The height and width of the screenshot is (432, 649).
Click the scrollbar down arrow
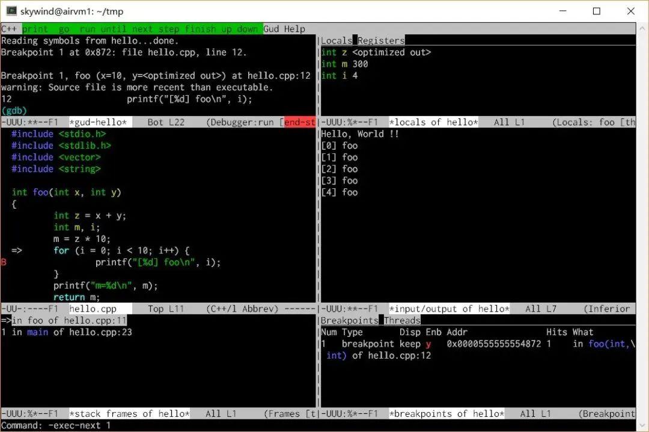point(642,425)
